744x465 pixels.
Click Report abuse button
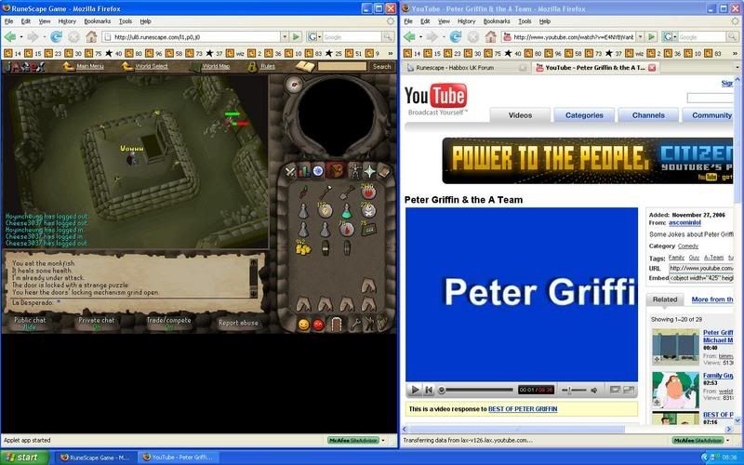238,323
